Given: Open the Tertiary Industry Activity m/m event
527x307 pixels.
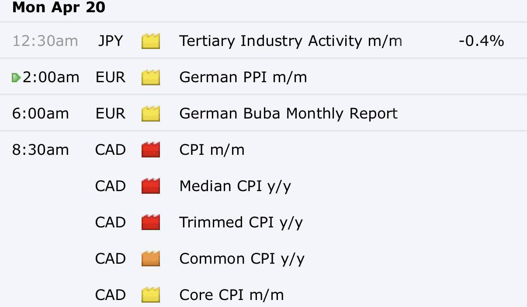Looking at the screenshot, I should coord(291,41).
